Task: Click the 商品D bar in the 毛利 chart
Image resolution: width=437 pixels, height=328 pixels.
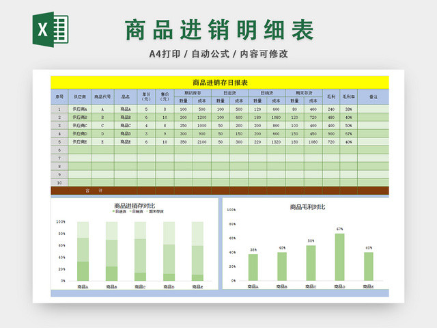Action: coord(339,257)
